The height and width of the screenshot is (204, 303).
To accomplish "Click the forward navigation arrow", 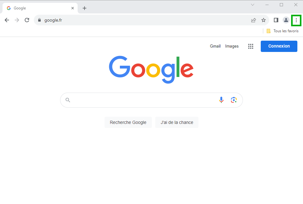I will (17, 20).
